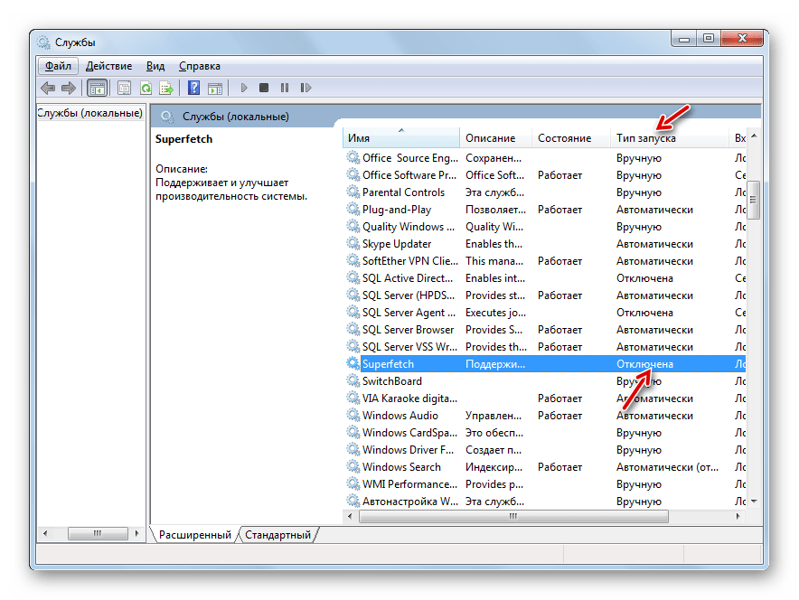799x600 pixels.
Task: Click the Export list toolbar icon
Action: tap(166, 89)
